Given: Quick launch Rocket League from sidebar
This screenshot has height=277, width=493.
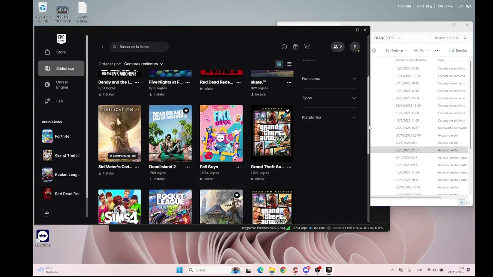Looking at the screenshot, I should 61,175.
